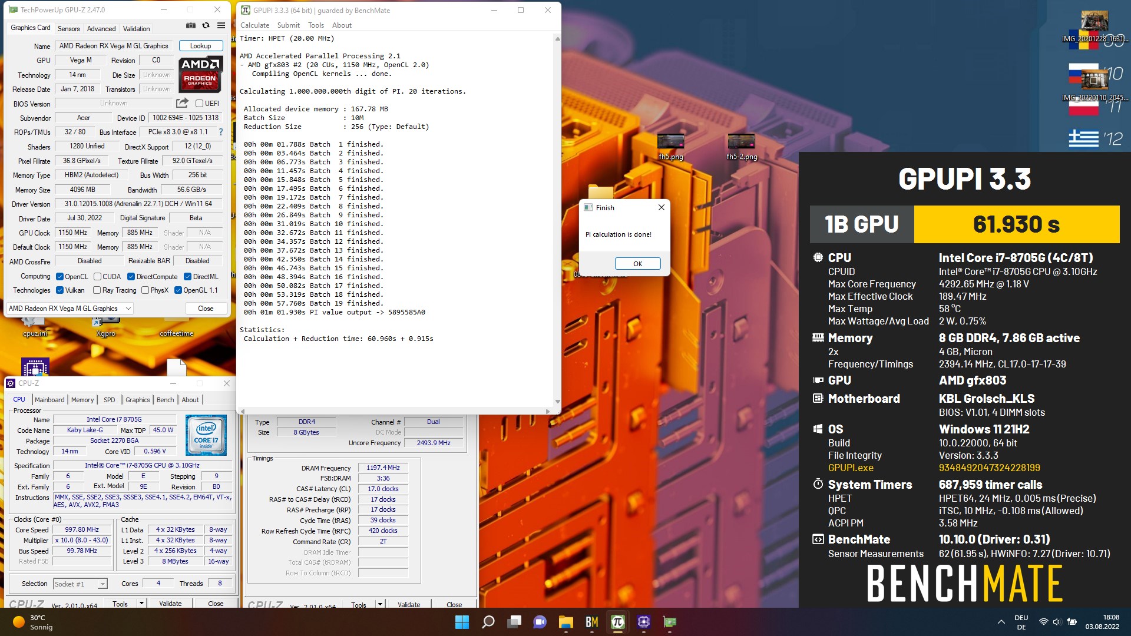
Task: Toggle the Vulkan checkbox
Action: (x=59, y=290)
